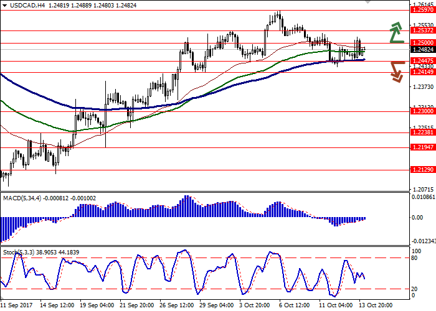The height and width of the screenshot is (311, 436).
Task: Click the 1.23730 price scale value
Action: [x=424, y=87]
